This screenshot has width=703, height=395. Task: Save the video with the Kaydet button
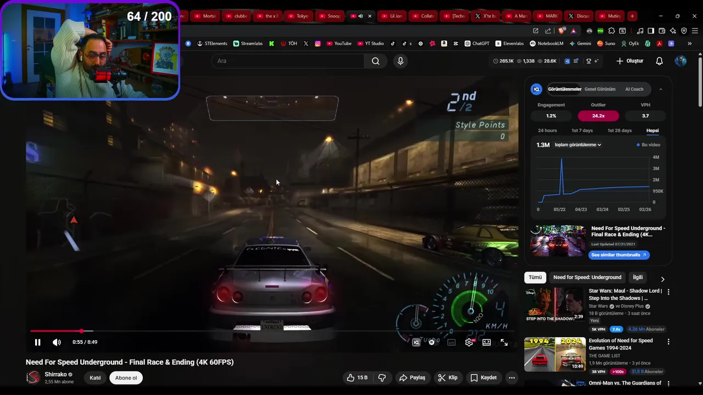pyautogui.click(x=484, y=377)
